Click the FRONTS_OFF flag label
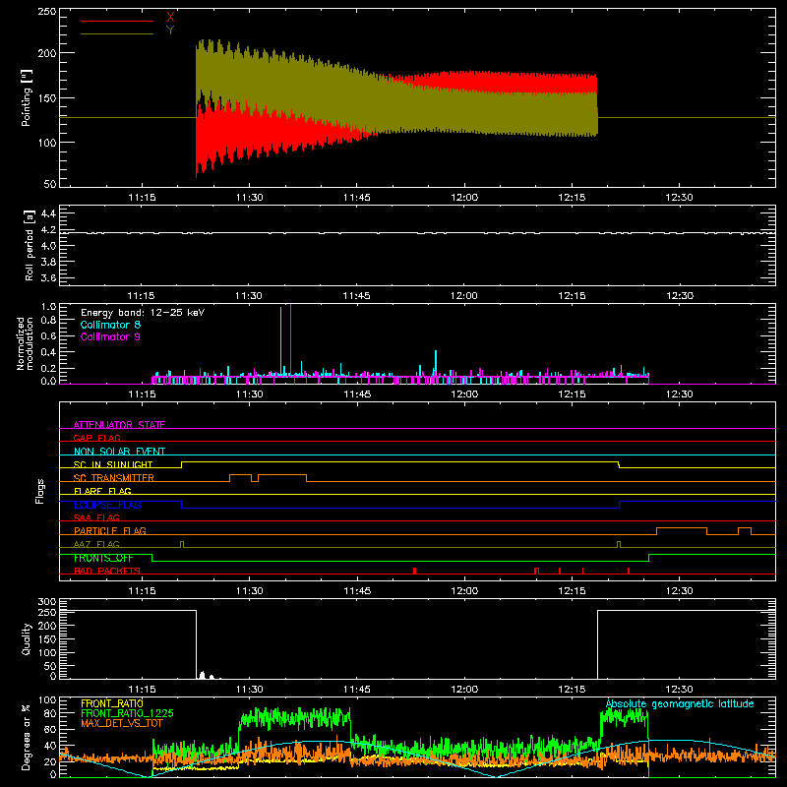 point(103,558)
